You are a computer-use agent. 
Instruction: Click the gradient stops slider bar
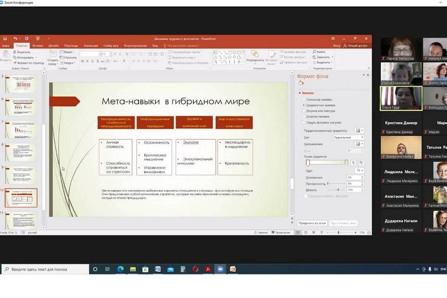pos(327,163)
